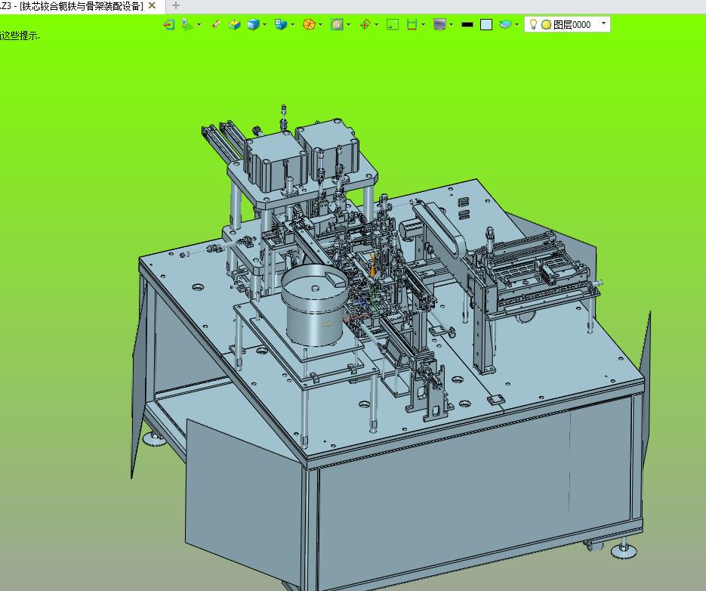Open the layer manager dropdown arrow
The width and height of the screenshot is (706, 591).
click(x=517, y=25)
